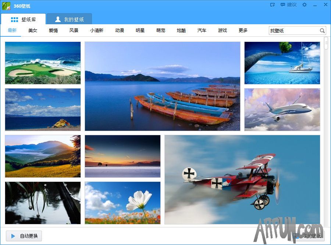Select the 动漫 category

(x=120, y=30)
